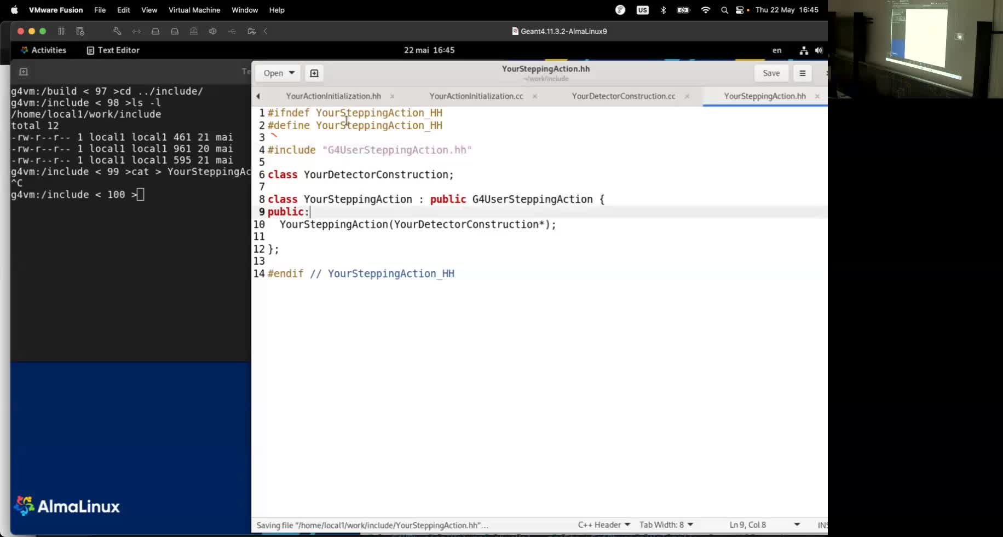Pause the virtual machine in VMware toolbar

(x=61, y=31)
